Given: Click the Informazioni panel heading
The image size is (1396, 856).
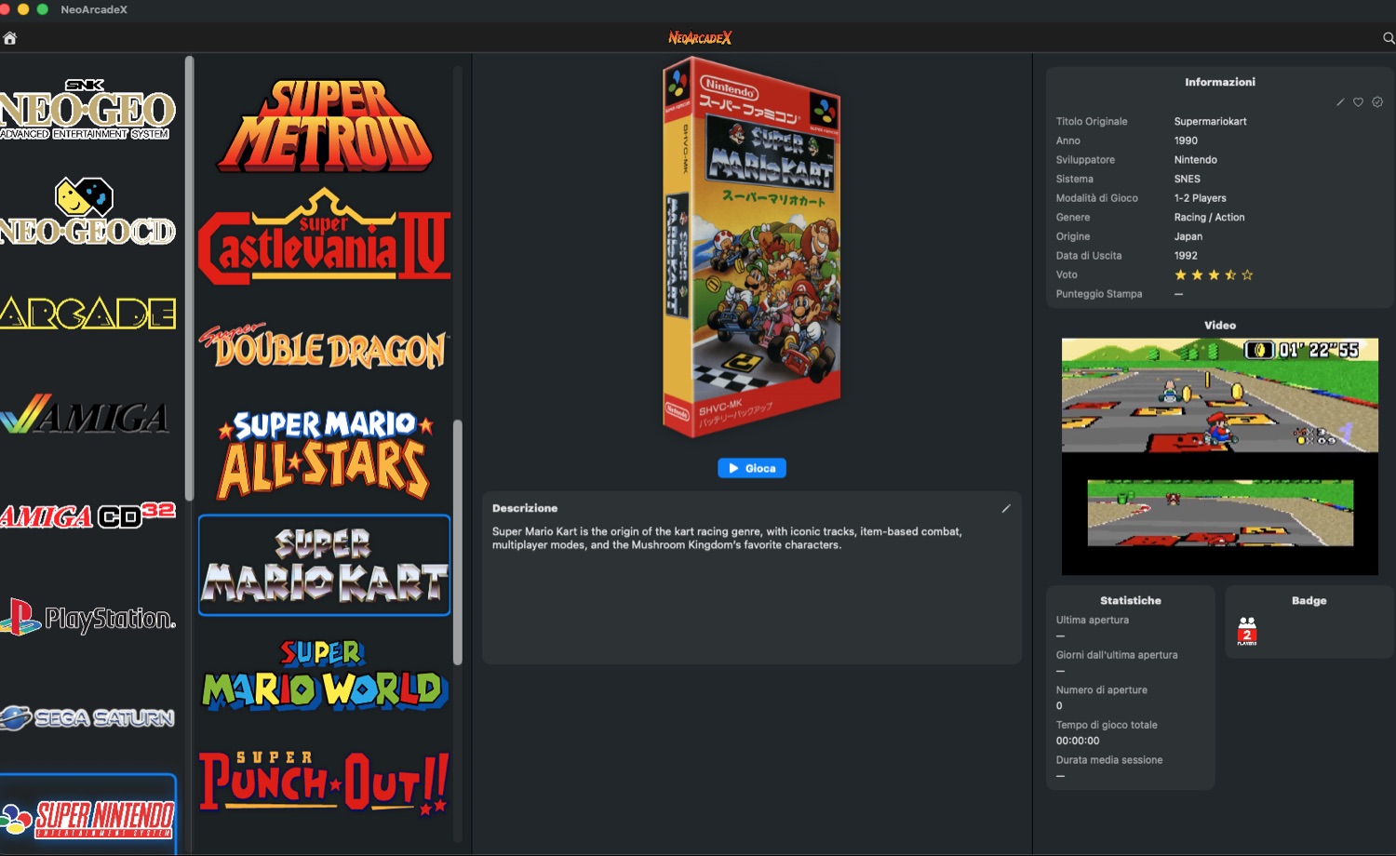Looking at the screenshot, I should click(1219, 82).
